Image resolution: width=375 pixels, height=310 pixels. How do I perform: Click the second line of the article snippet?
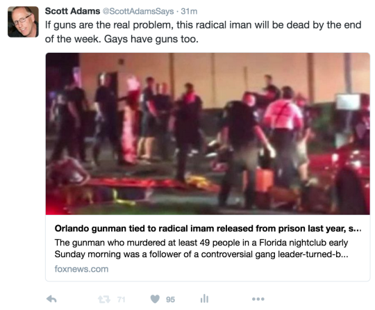pyautogui.click(x=201, y=254)
